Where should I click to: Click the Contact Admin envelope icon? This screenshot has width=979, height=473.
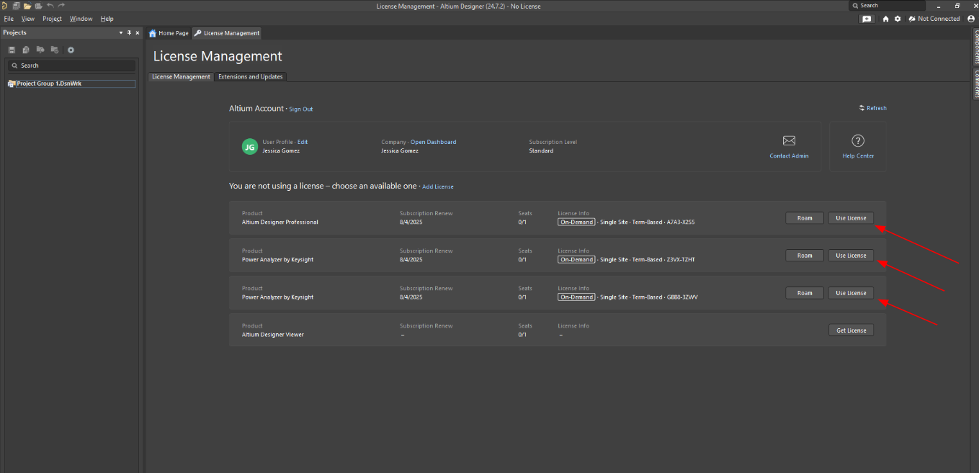coord(789,140)
